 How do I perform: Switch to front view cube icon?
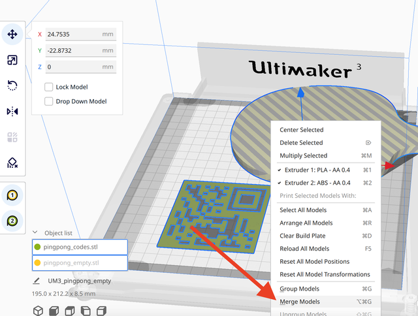(x=54, y=310)
